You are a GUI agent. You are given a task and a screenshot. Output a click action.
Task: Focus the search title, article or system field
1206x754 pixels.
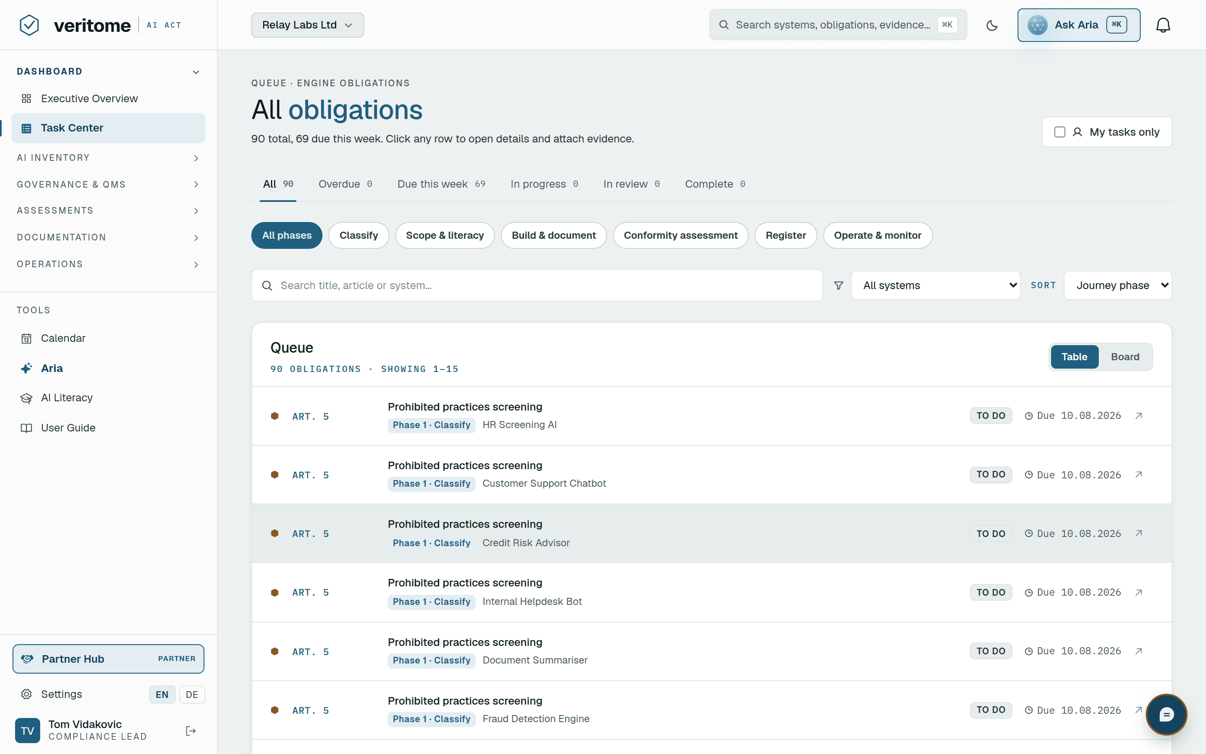click(x=537, y=285)
